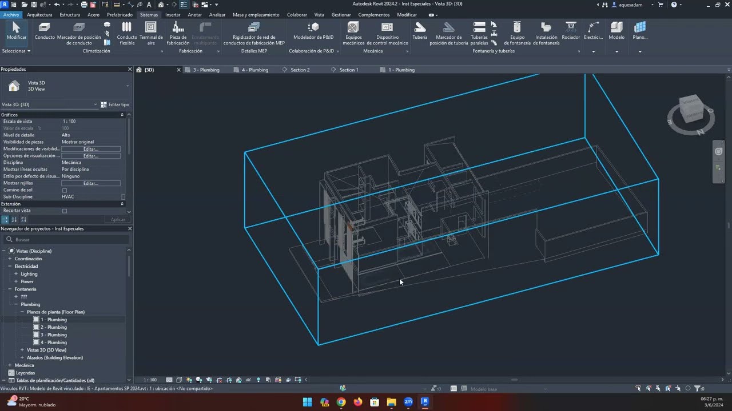
Task: Toggle Camino de sol checkbox
Action: [64, 190]
